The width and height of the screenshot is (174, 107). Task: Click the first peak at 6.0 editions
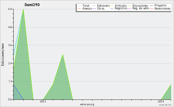click(23, 9)
